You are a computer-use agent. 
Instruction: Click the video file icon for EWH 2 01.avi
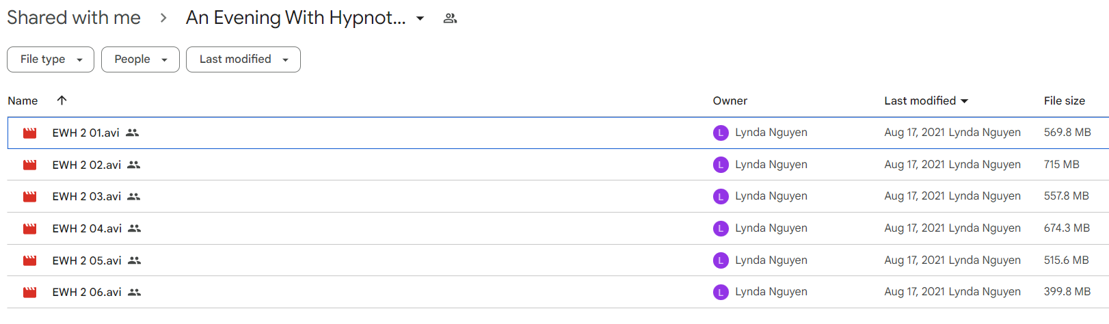tap(29, 133)
